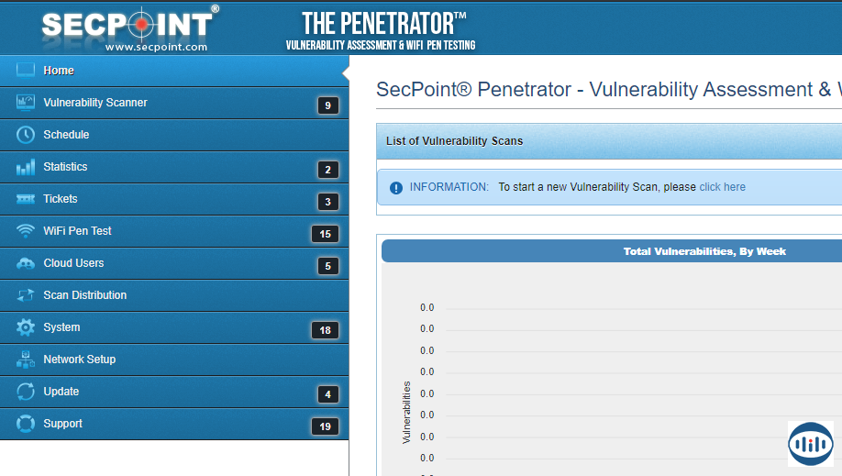The width and height of the screenshot is (842, 476).
Task: Click the Vulnerability Scanner monitor icon
Action: click(x=26, y=103)
